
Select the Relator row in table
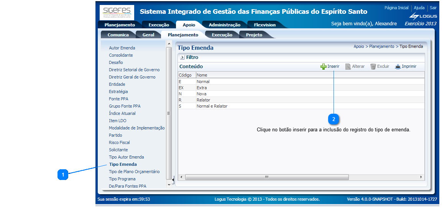coord(203,100)
